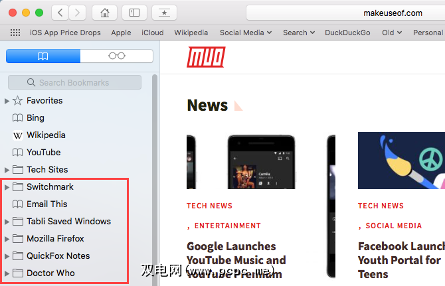The width and height of the screenshot is (445, 286).
Task: Open the Facebook paintbrush article thumbnail
Action: click(401, 161)
